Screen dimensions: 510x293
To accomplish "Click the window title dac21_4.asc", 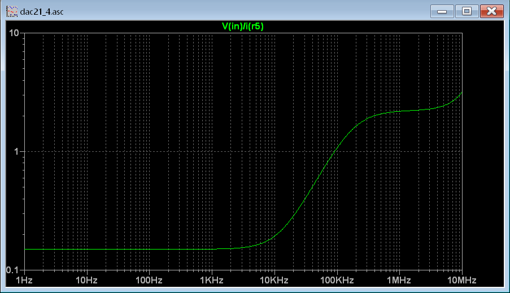I will point(42,12).
